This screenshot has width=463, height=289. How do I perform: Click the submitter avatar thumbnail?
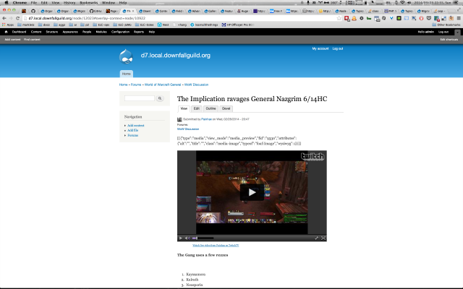click(179, 119)
